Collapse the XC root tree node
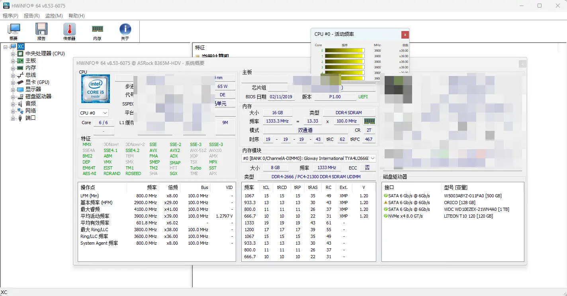This screenshot has width=567, height=296. click(6, 47)
